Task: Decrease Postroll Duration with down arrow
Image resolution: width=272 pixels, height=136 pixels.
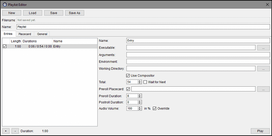Action: (140, 103)
